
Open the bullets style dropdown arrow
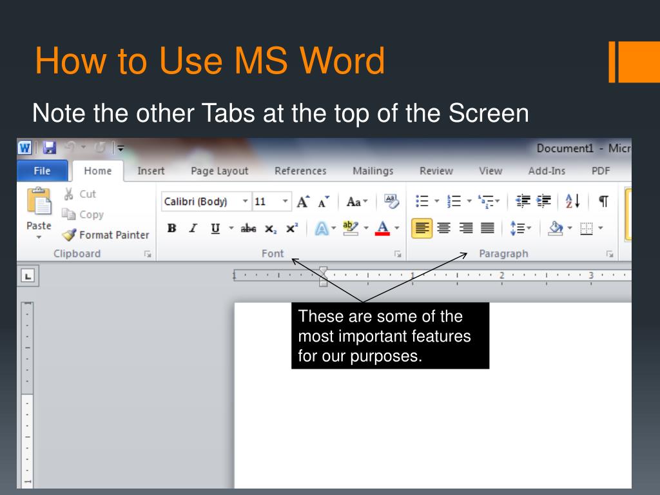[436, 201]
